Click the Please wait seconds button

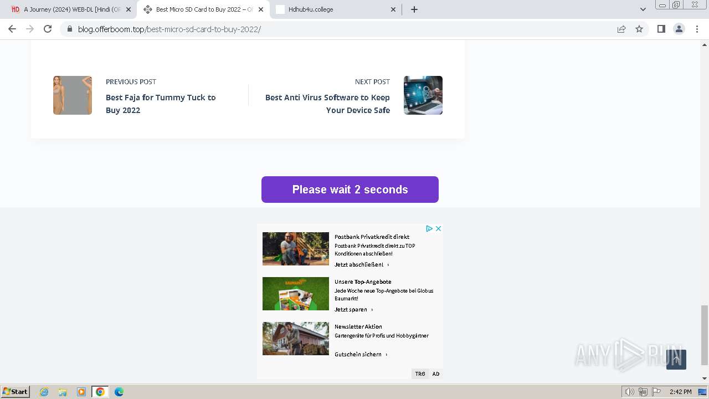(350, 190)
